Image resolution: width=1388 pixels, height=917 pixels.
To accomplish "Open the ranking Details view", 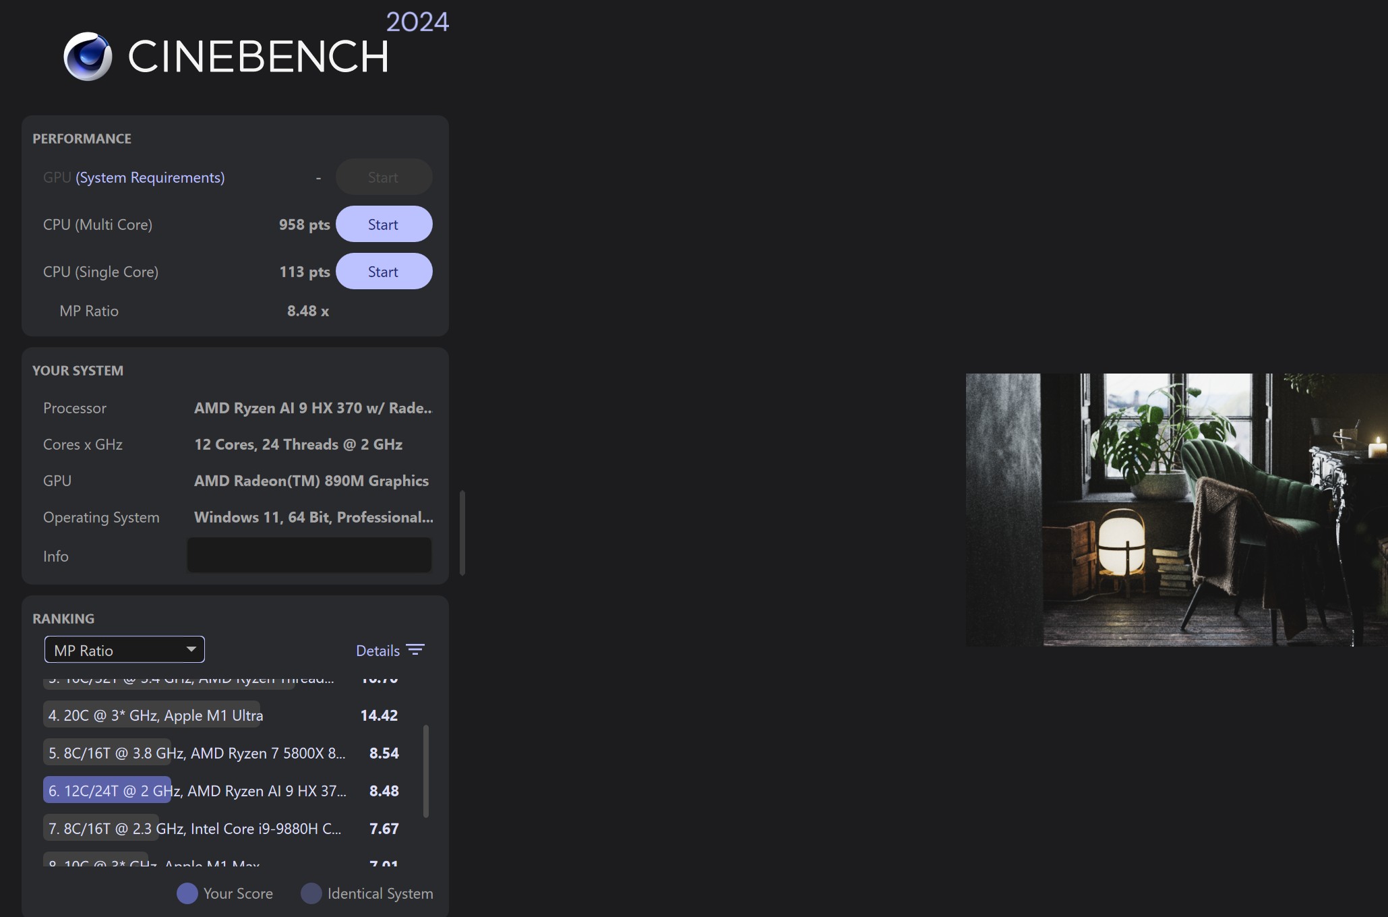I will pos(378,651).
